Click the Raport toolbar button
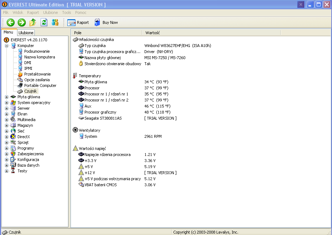Screen dimensions: 332x235 (x=78, y=22)
